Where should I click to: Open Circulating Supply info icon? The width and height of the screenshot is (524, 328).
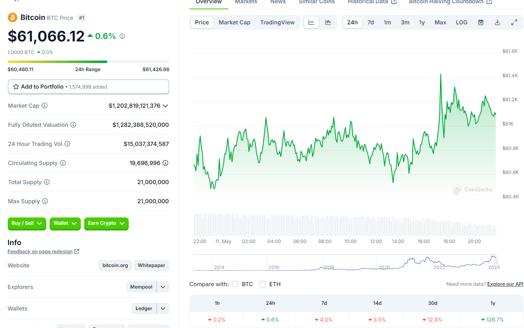pyautogui.click(x=63, y=163)
